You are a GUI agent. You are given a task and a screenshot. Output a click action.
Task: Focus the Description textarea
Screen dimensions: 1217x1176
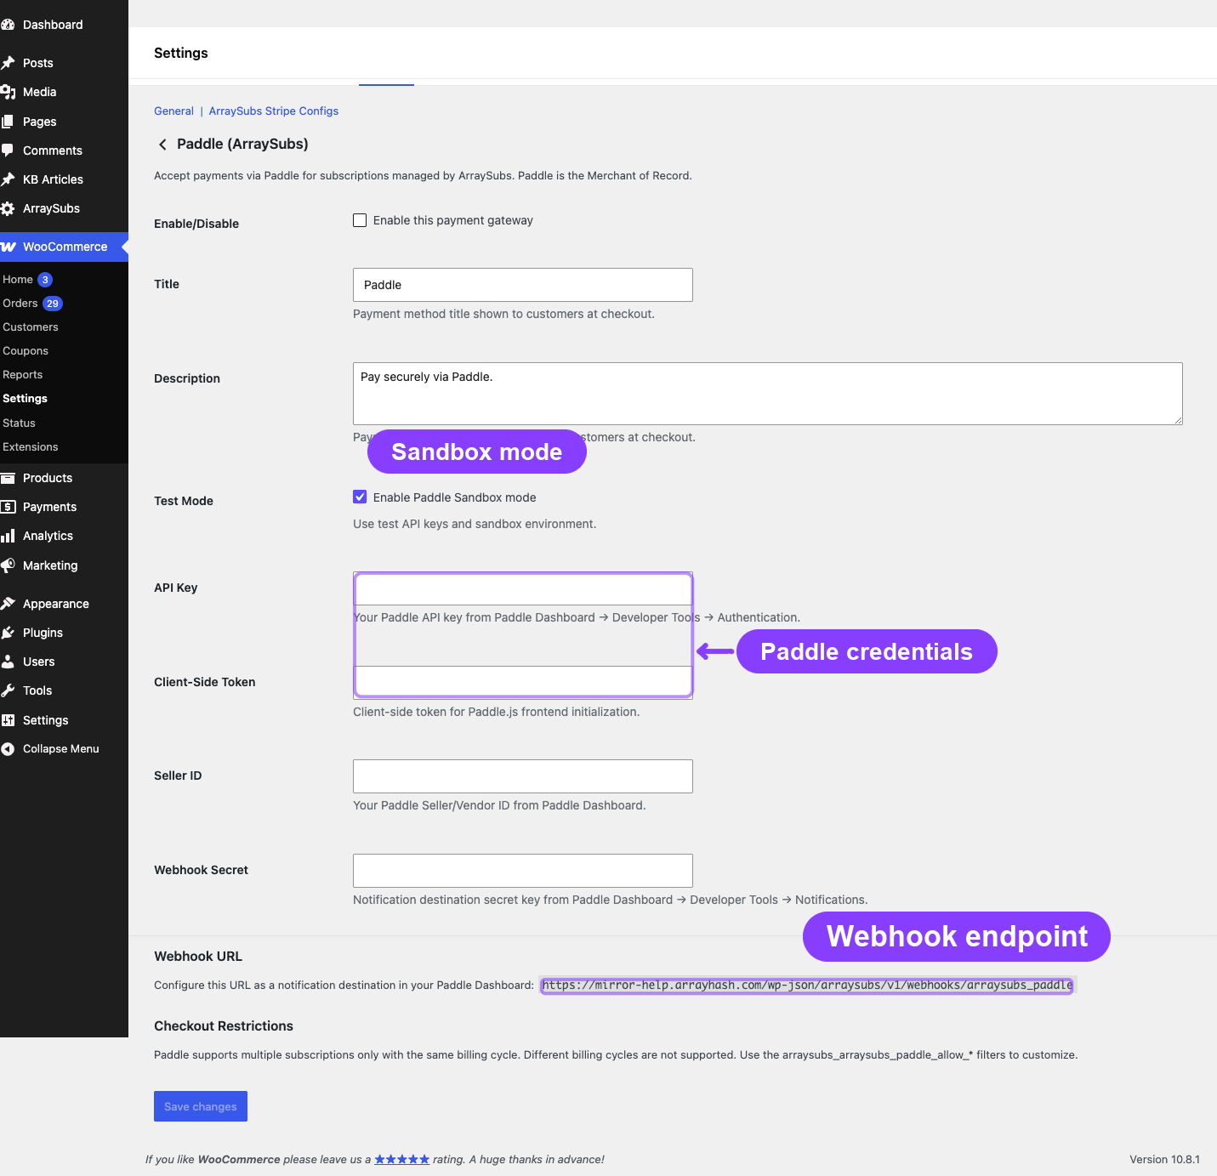tap(768, 394)
